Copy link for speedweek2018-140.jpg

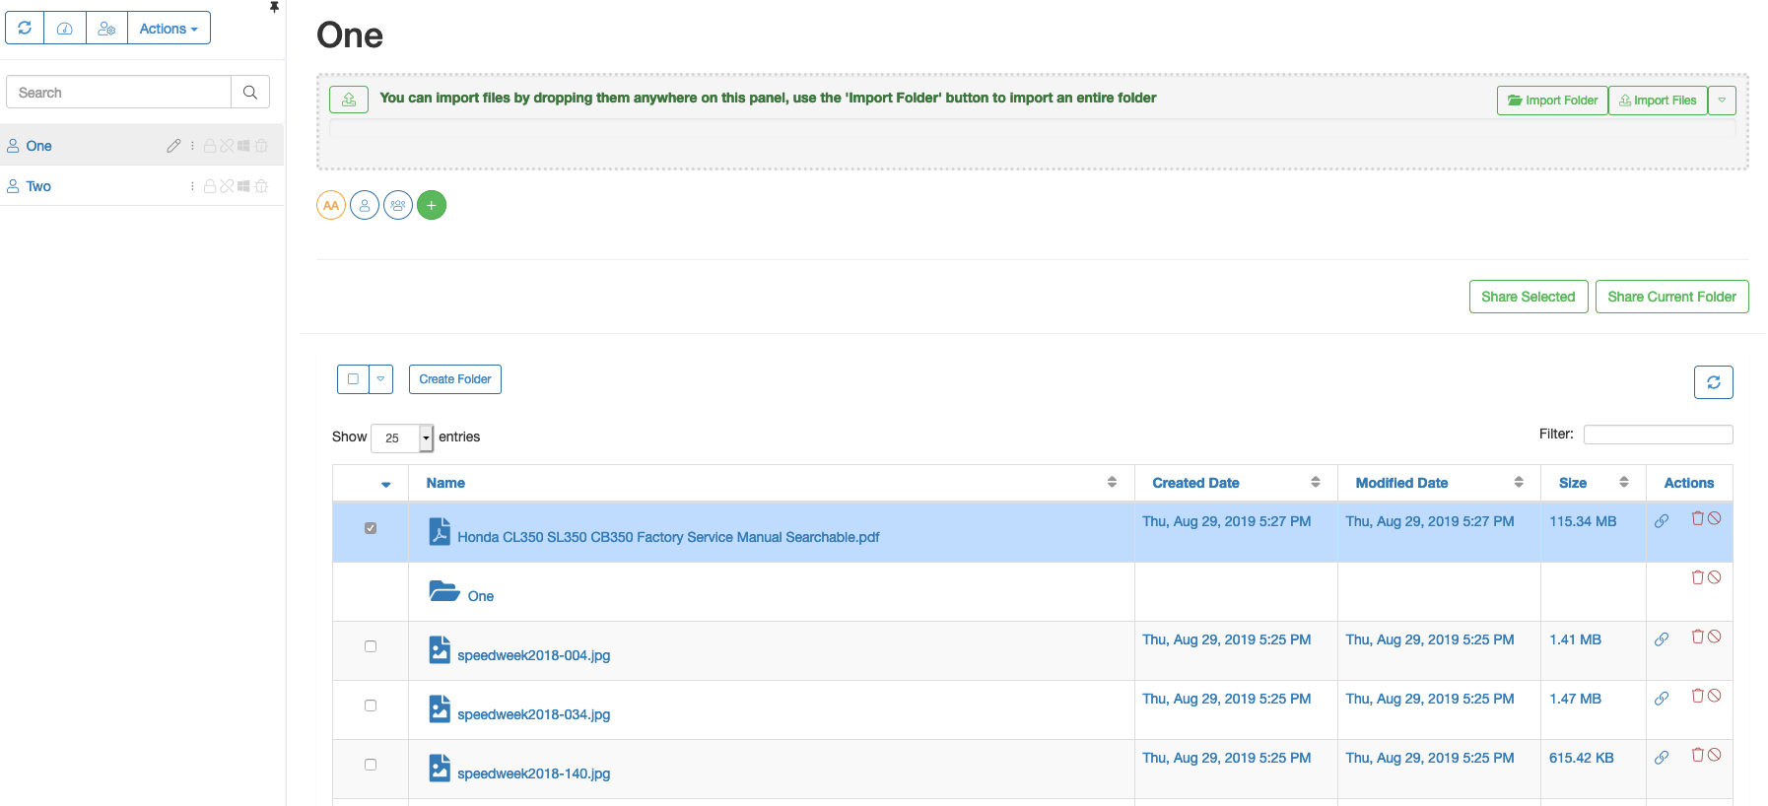pos(1662,758)
